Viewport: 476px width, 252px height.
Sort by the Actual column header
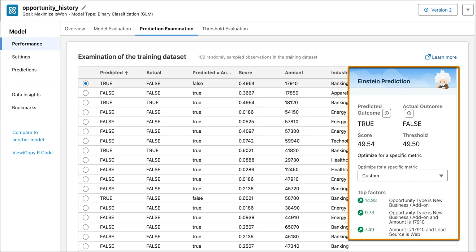154,72
